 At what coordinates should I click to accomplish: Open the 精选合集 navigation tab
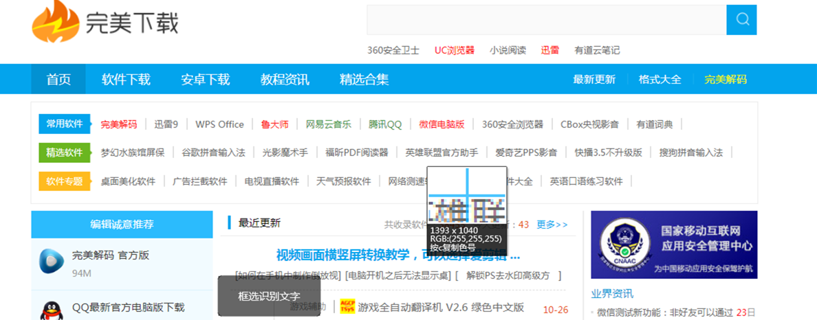[x=364, y=80]
